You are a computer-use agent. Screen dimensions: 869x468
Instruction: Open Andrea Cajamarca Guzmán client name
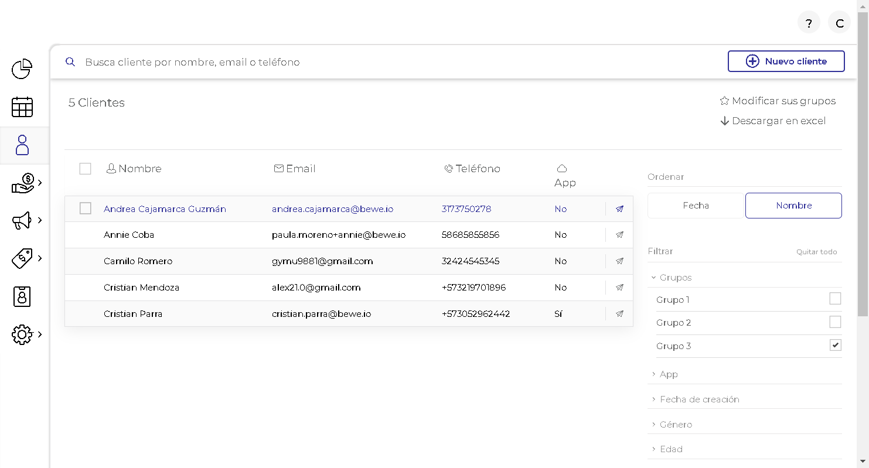165,209
